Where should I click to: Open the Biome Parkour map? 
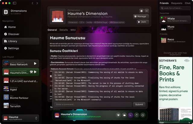21,97
